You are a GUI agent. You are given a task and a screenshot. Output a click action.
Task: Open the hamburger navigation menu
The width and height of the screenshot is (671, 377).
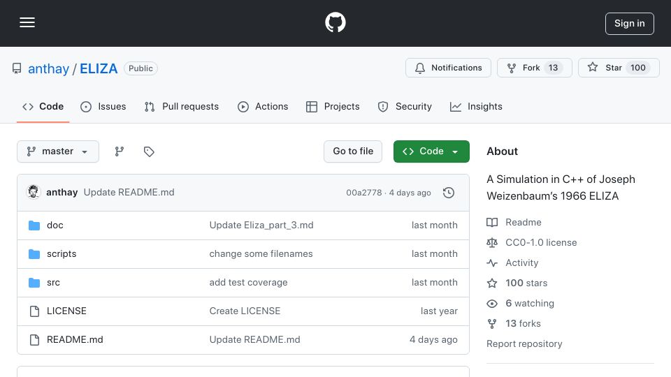tap(27, 22)
